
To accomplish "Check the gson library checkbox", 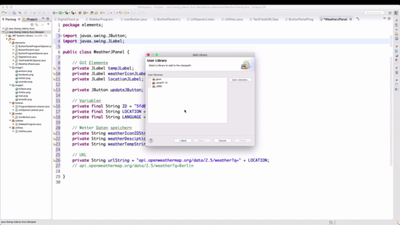I will 150,79.
